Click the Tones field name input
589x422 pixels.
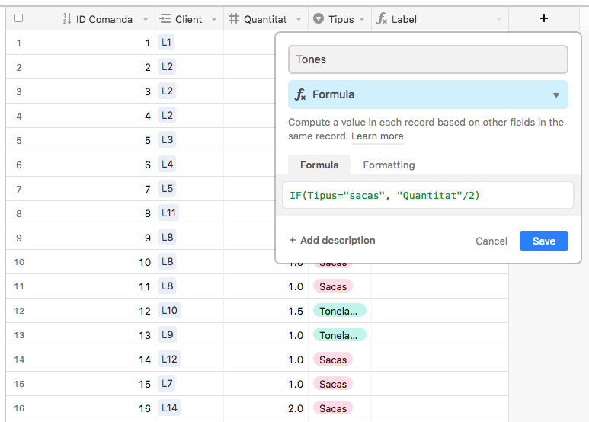[x=428, y=59]
